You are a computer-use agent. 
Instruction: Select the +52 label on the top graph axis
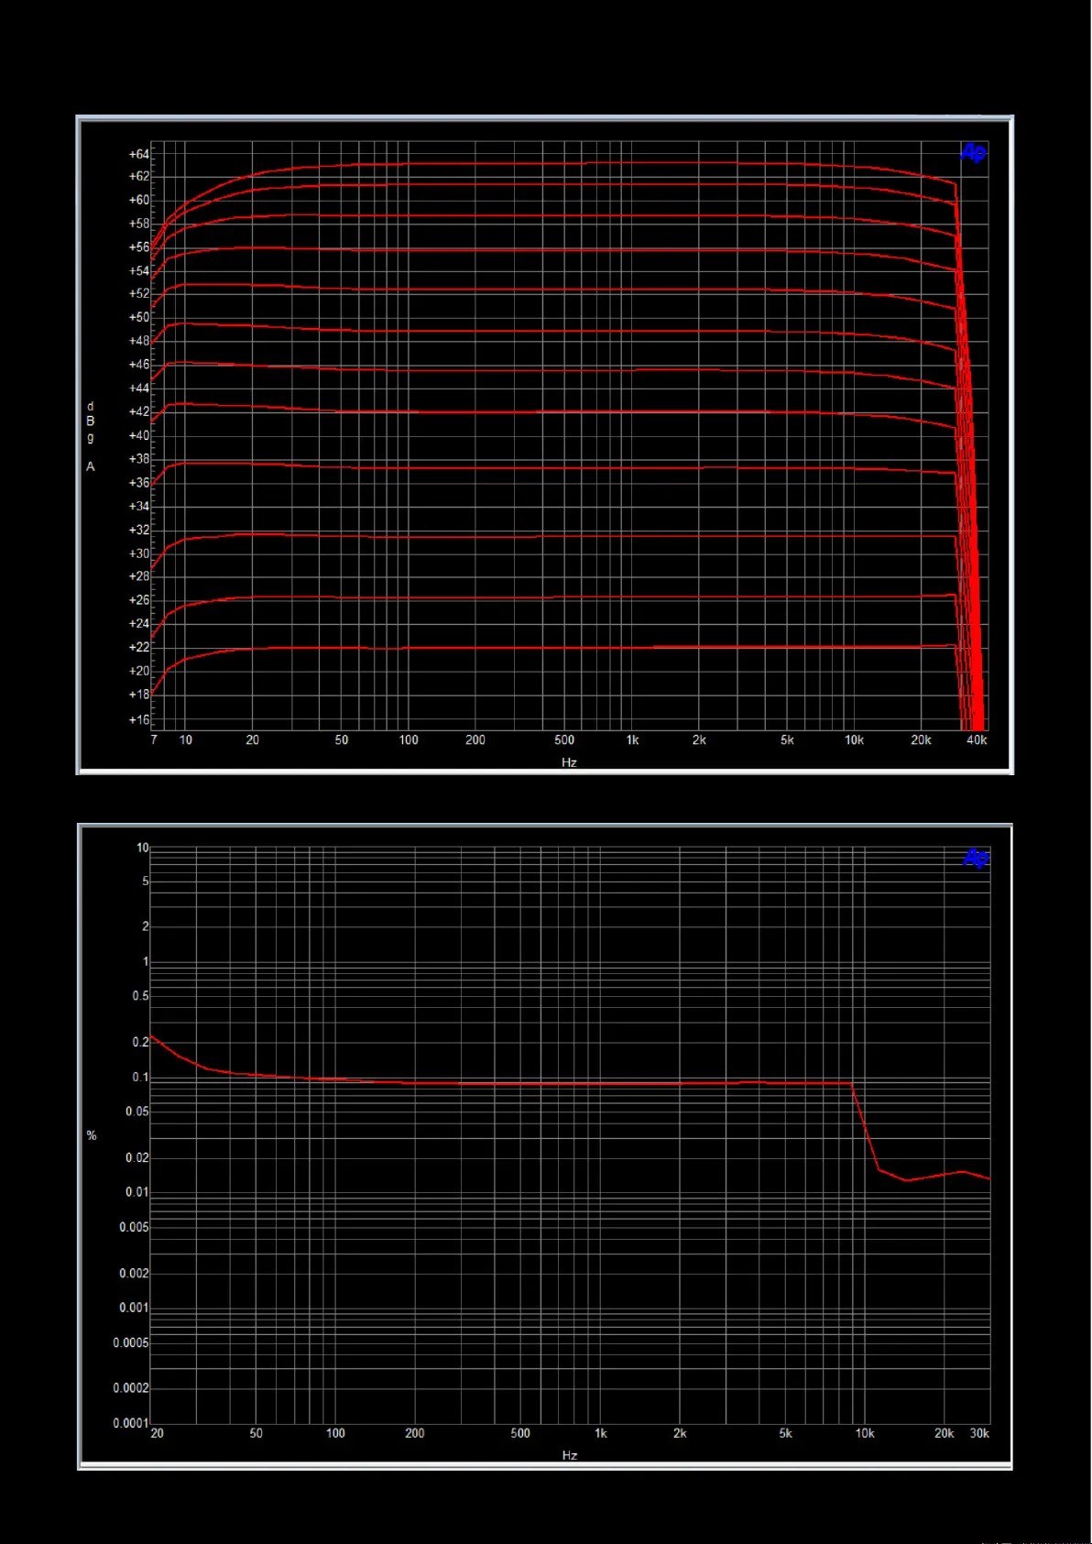tap(138, 294)
